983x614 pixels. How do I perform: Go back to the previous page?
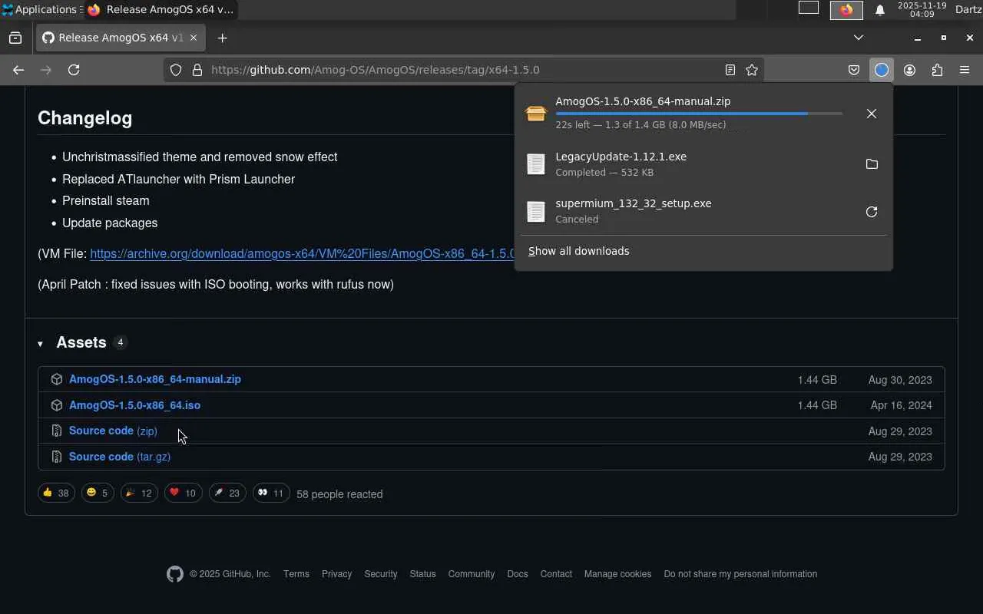point(18,70)
